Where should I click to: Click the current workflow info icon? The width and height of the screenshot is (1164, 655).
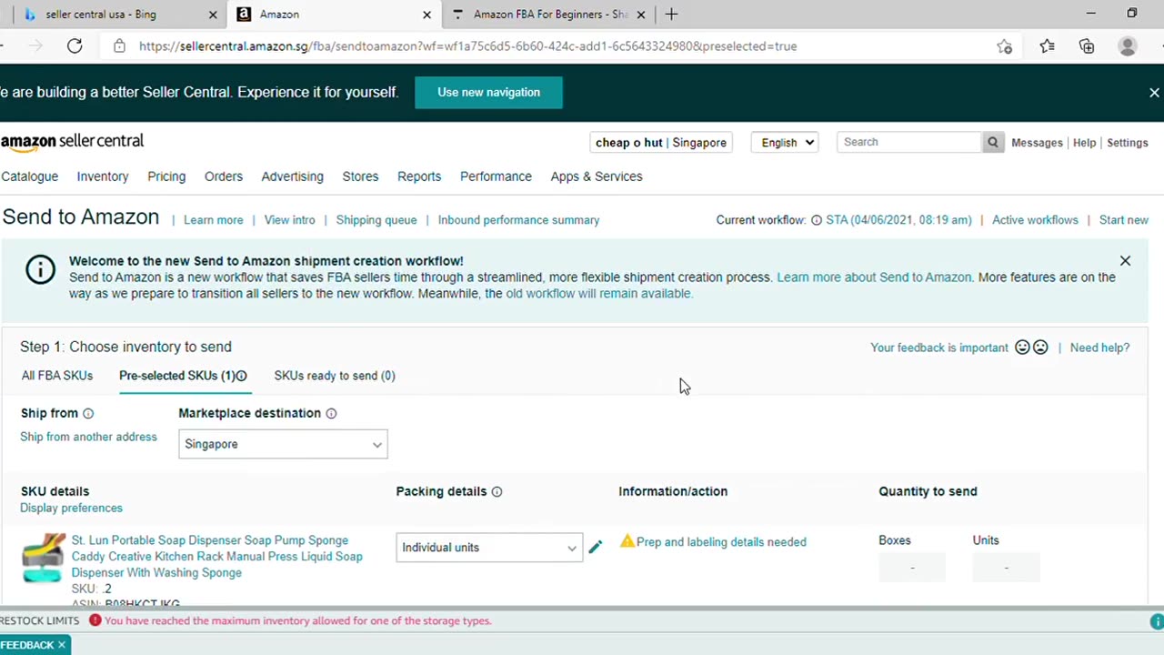tap(817, 220)
